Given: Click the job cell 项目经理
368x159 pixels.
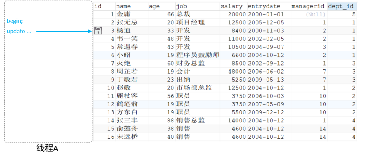Looking at the screenshot, I should click(197, 23).
